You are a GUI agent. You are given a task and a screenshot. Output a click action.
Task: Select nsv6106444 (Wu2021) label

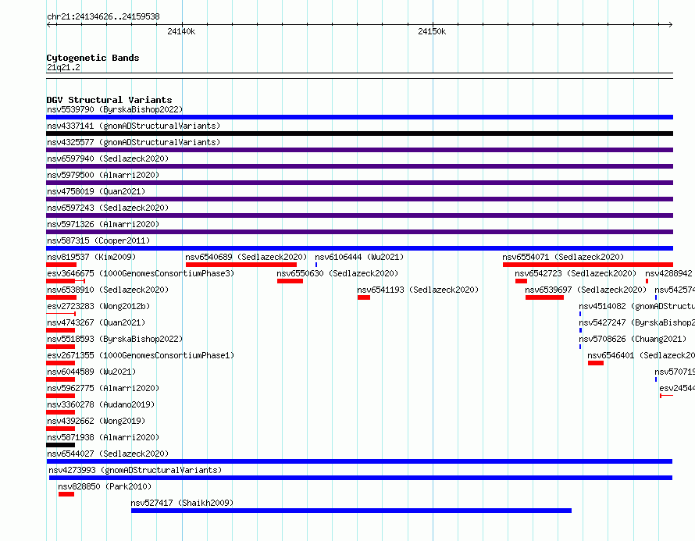pyautogui.click(x=359, y=257)
